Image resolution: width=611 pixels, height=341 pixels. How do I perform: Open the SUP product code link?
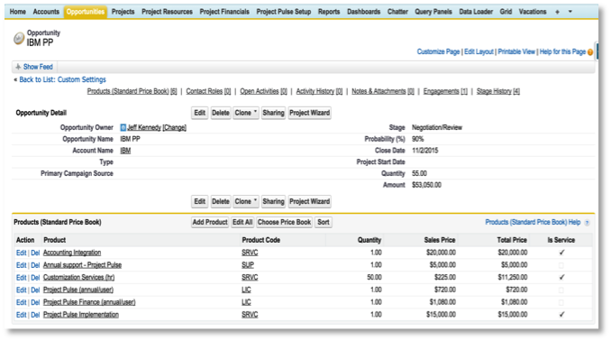(248, 265)
